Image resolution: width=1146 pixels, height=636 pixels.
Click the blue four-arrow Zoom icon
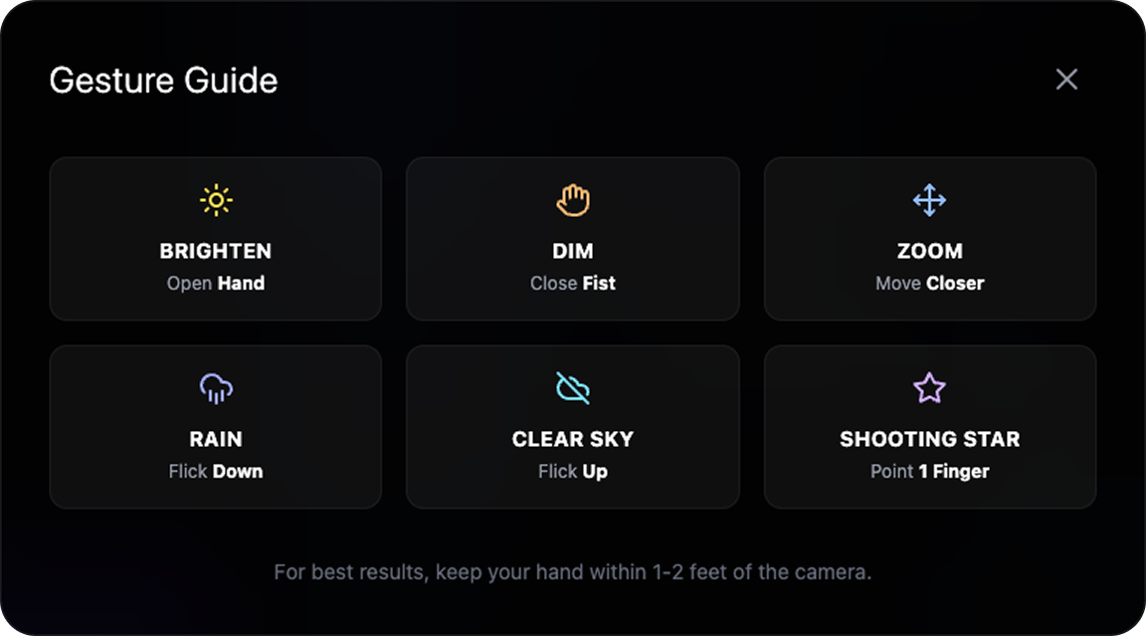coord(929,200)
